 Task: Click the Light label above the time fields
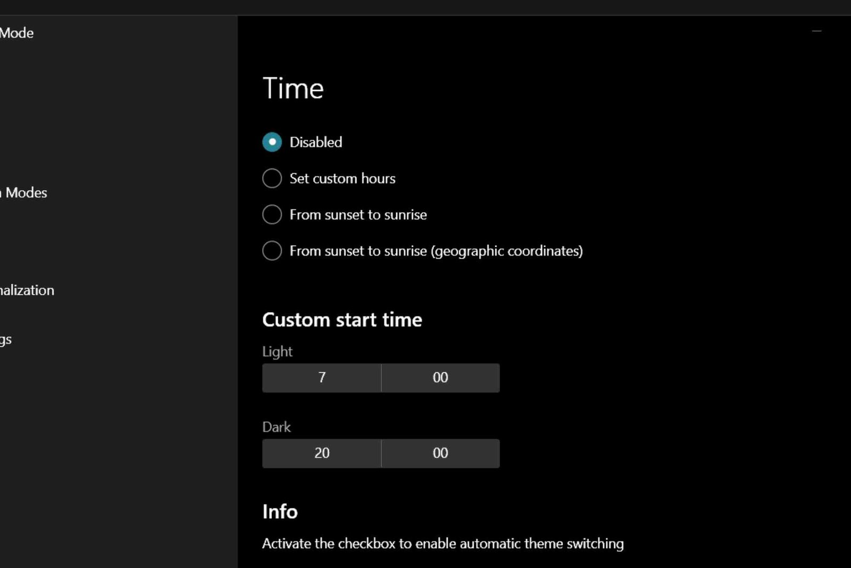point(277,352)
